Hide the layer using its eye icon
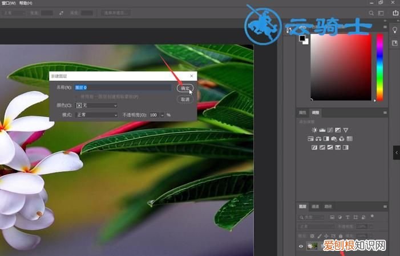The image size is (400, 256). pyautogui.click(x=301, y=246)
